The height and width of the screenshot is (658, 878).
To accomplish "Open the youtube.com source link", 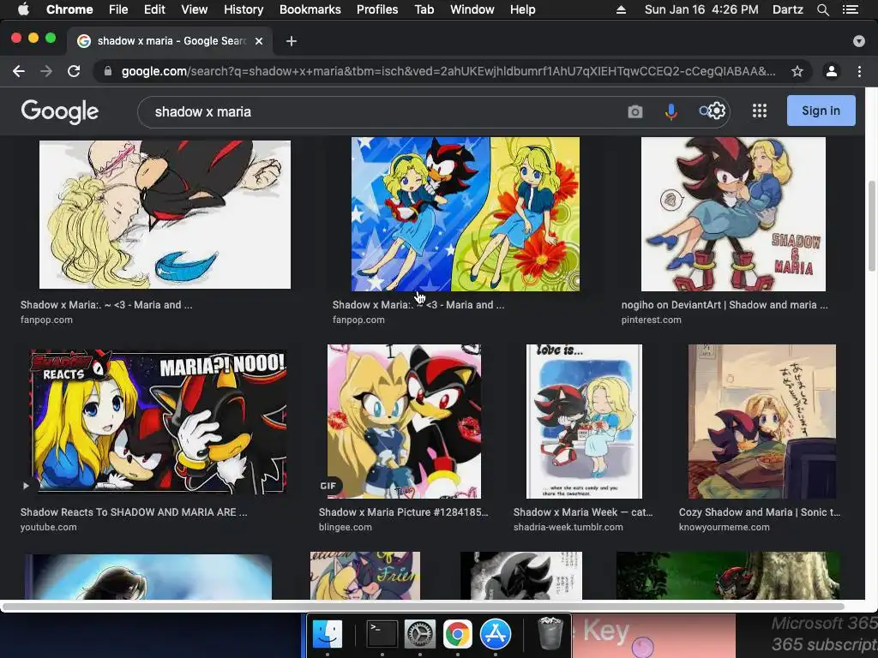I will pyautogui.click(x=49, y=527).
